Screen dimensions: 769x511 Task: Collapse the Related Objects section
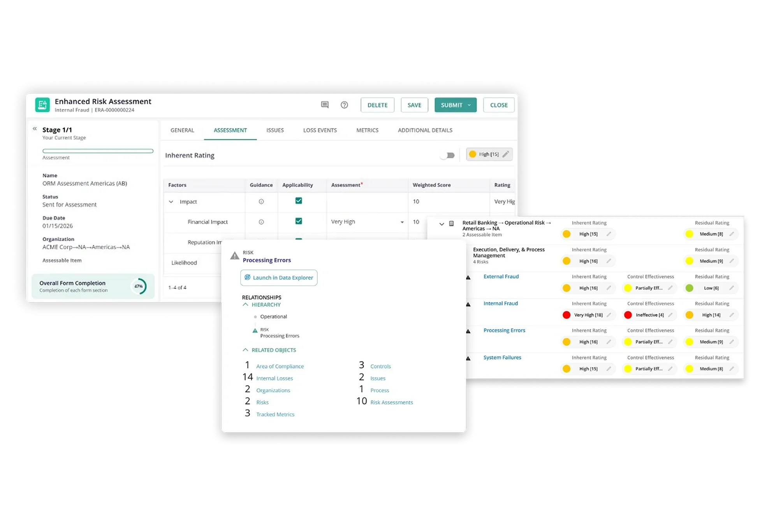point(245,350)
